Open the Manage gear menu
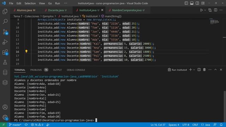This screenshot has width=226, height=127. [x=5, y=117]
